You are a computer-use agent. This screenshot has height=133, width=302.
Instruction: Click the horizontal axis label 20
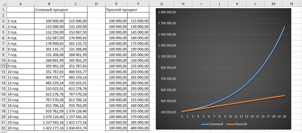(x=284, y=116)
